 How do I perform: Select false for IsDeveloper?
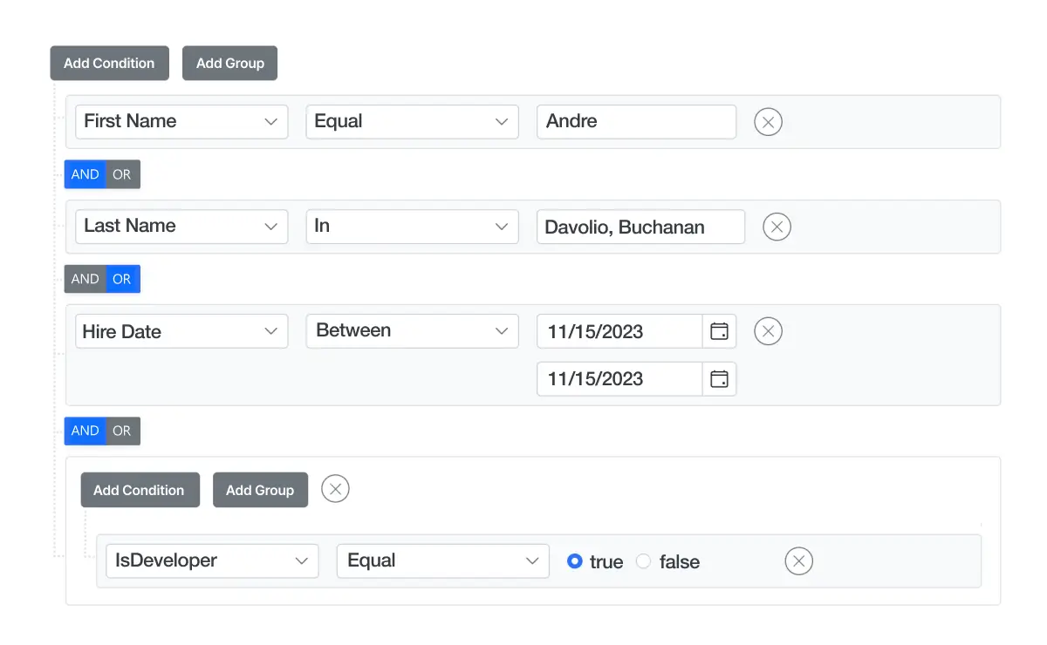click(643, 561)
